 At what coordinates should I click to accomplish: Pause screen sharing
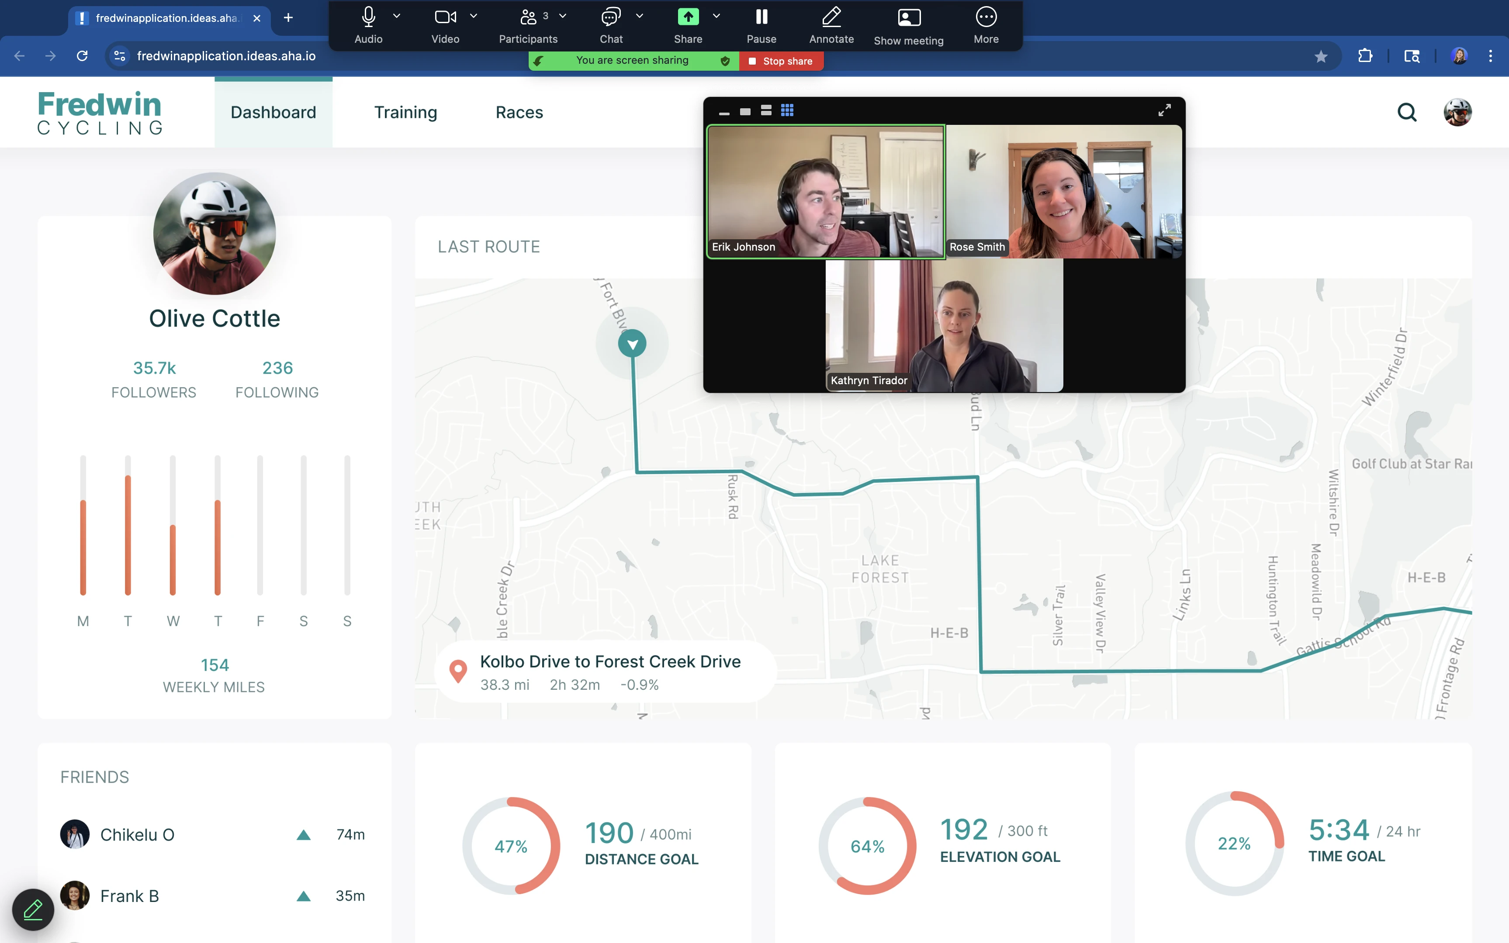(761, 17)
